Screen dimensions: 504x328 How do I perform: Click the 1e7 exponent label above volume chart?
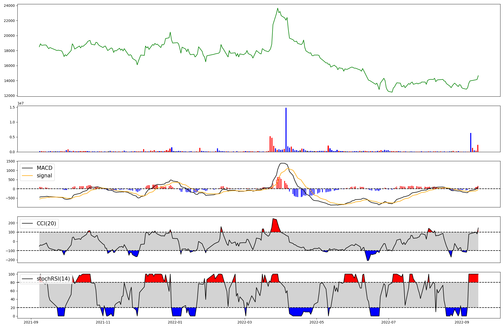pos(20,103)
